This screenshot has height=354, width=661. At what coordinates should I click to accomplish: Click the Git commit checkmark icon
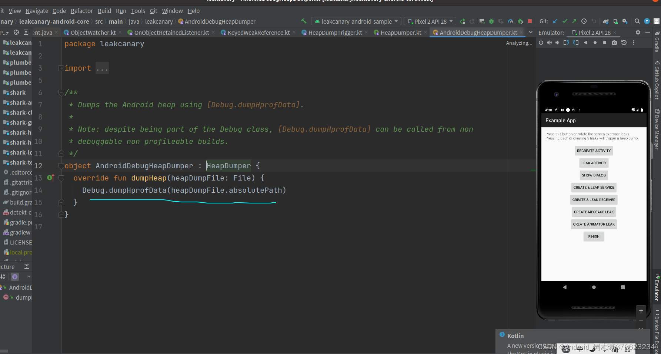click(565, 21)
